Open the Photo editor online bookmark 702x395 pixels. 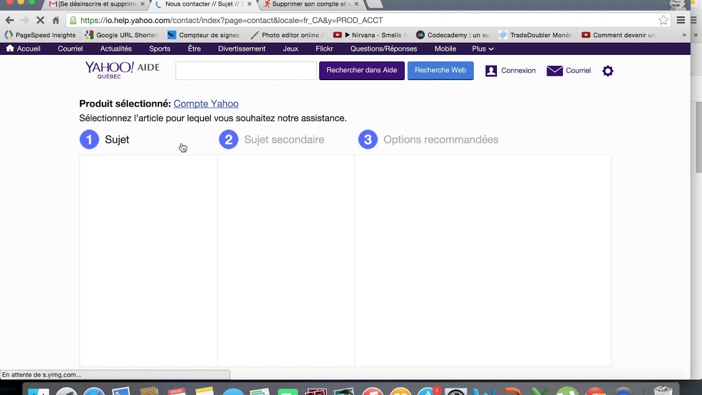287,35
